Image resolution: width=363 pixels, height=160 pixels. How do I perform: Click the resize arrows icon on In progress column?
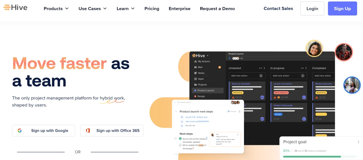302,68
